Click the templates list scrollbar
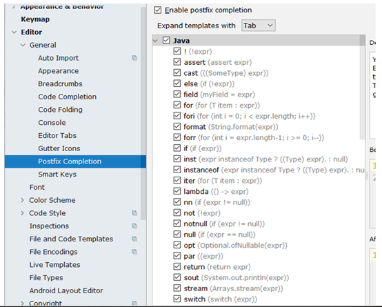The height and width of the screenshot is (307, 382). [x=363, y=87]
